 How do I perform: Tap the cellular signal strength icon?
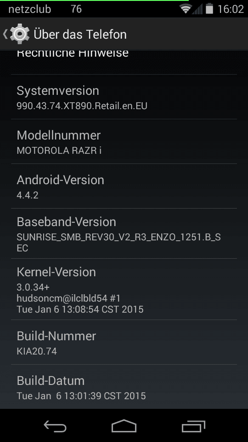coord(197,9)
